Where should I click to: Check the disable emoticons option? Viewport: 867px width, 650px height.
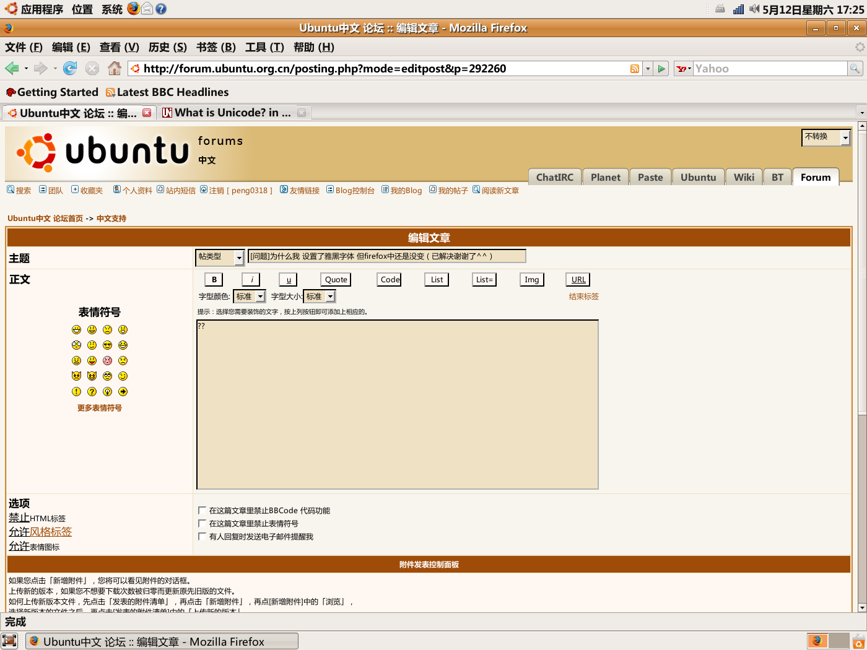202,523
